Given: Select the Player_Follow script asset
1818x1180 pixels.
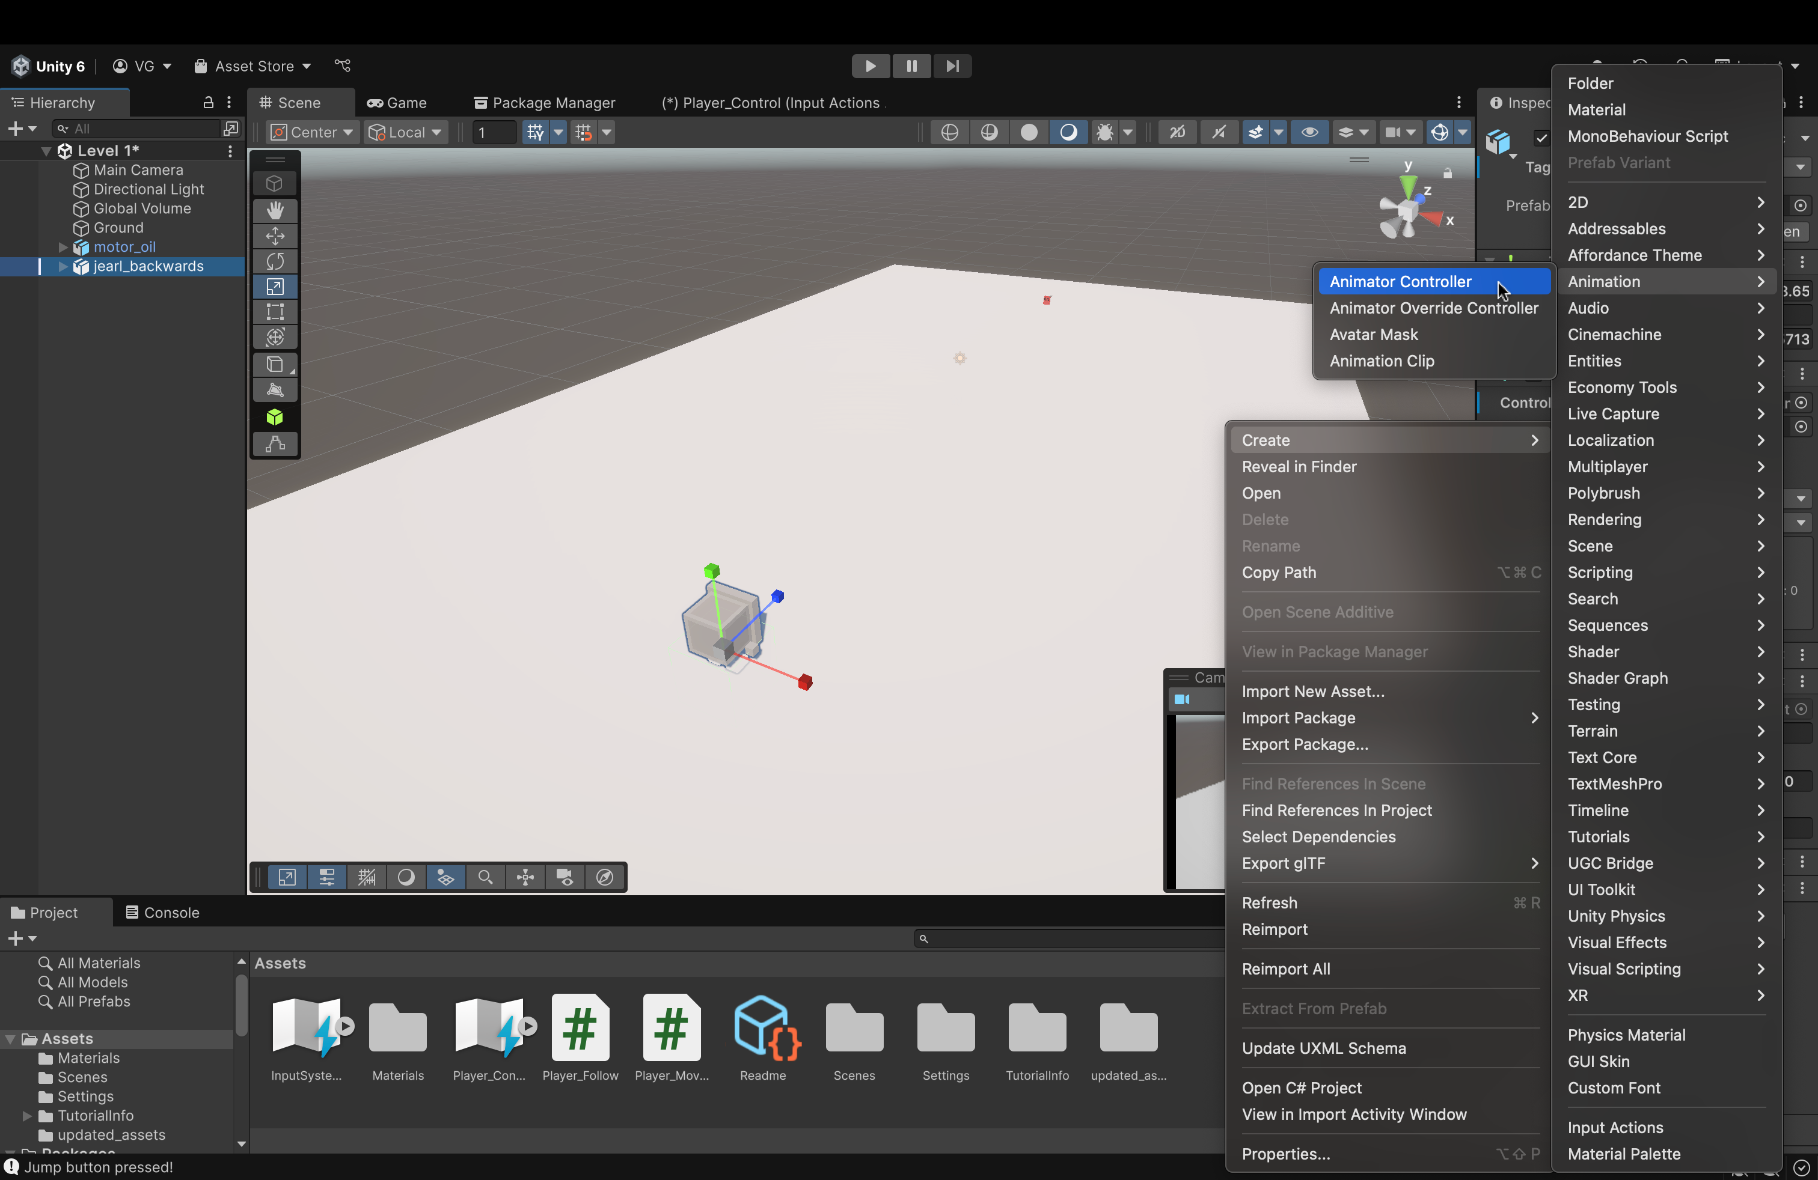Looking at the screenshot, I should [x=581, y=1028].
